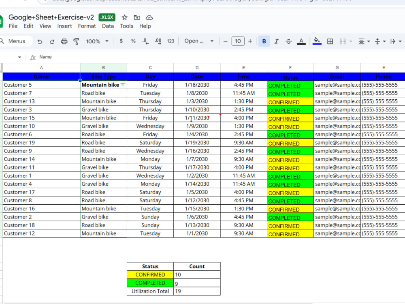Select date cell 1/11/2030

pyautogui.click(x=197, y=118)
